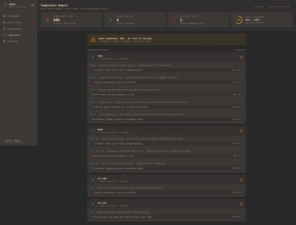Click the Aegis logo icon

(x=5, y=5)
